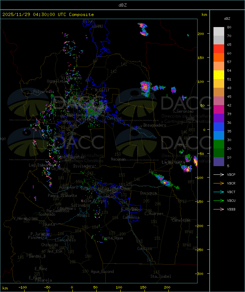245x292 pixels.
Task: Pick the dark orange 57-60 dBZ swatch
Action: coord(219,57)
